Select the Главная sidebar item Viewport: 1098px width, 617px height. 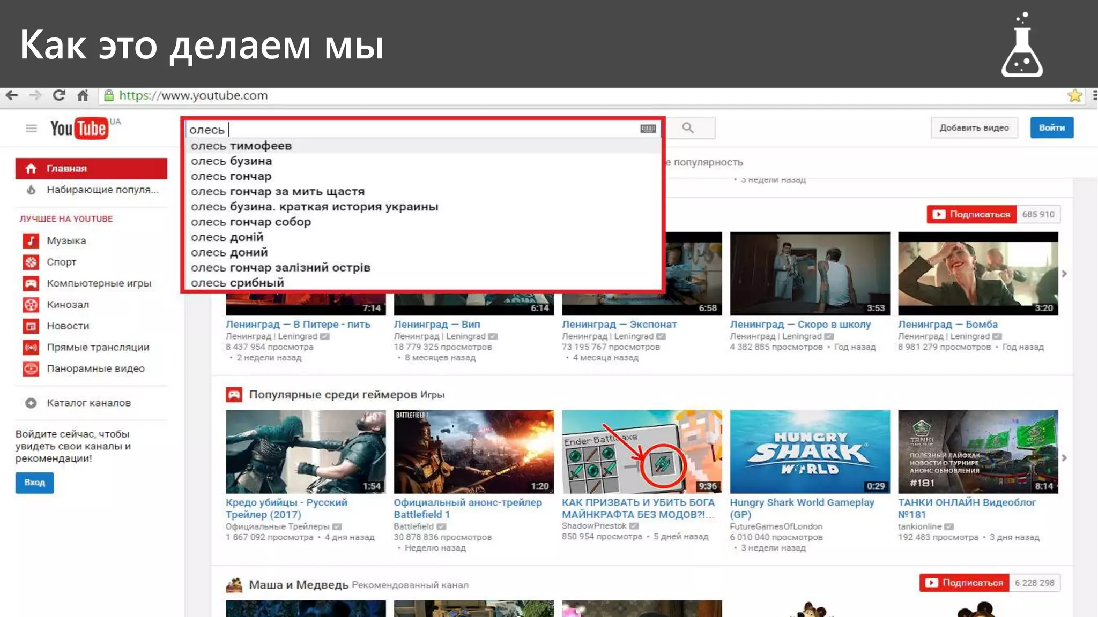91,168
